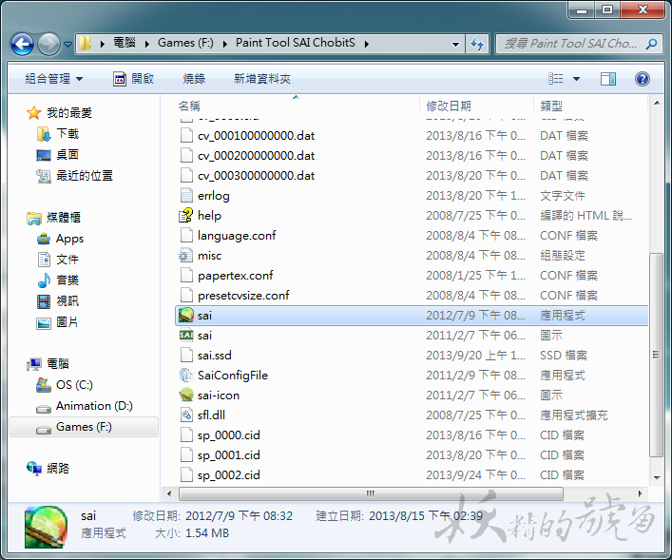Select the errlog text file icon
The width and height of the screenshot is (672, 560).
[x=186, y=196]
